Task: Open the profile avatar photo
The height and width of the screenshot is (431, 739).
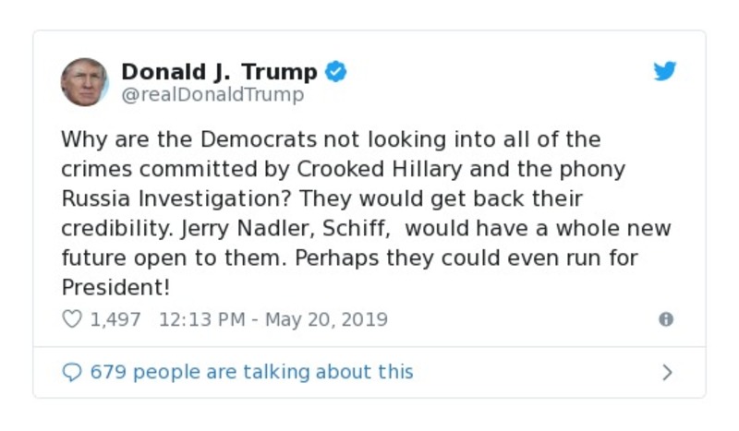Action: [x=84, y=82]
